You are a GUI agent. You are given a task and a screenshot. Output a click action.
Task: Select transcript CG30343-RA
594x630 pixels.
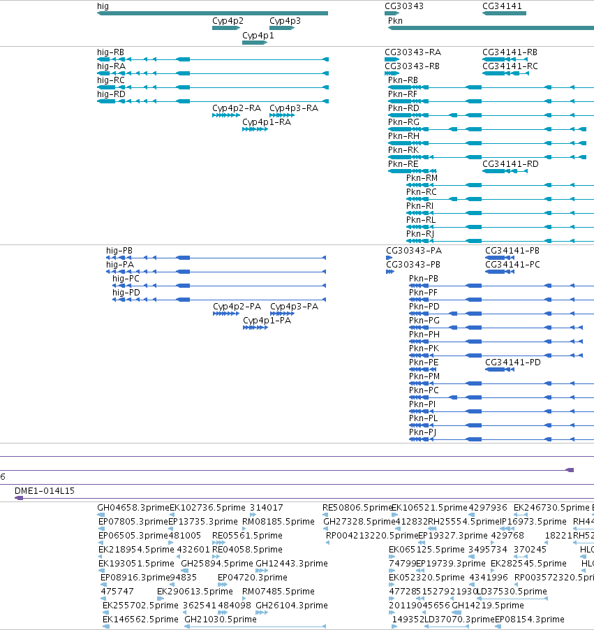[413, 52]
